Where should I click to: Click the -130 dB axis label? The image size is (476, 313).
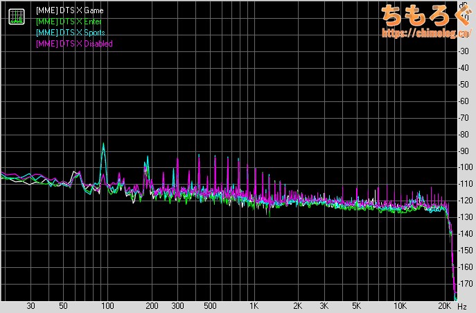click(466, 217)
